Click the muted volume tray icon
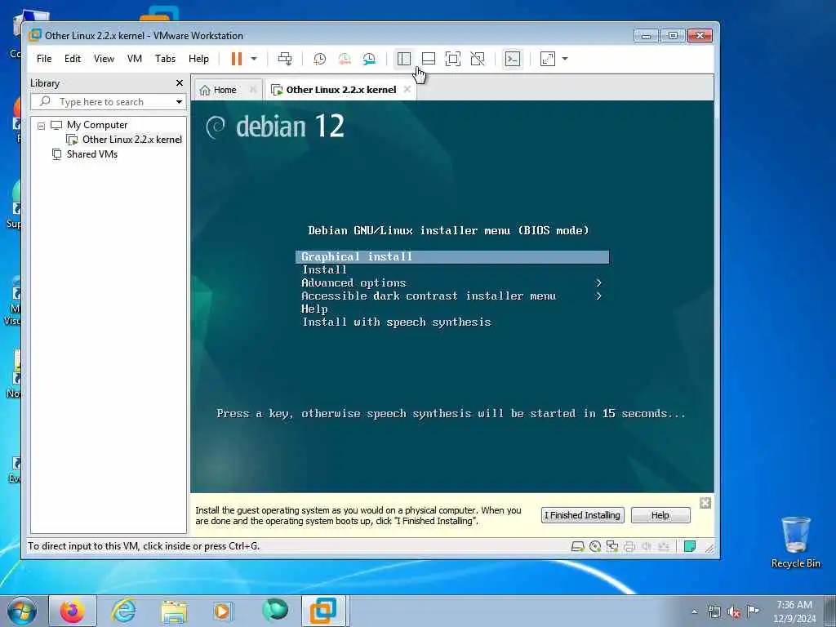Image resolution: width=836 pixels, height=627 pixels. coord(734,611)
